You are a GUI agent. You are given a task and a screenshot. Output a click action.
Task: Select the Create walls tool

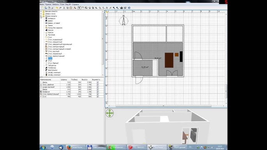(x=86, y=8)
